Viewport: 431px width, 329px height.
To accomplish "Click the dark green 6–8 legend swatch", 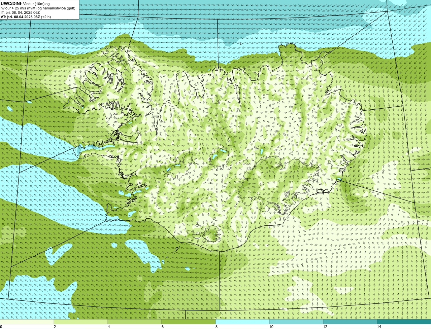I will point(189,322).
